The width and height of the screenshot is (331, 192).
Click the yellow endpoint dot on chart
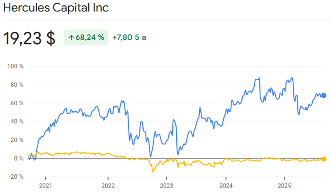[x=324, y=159]
